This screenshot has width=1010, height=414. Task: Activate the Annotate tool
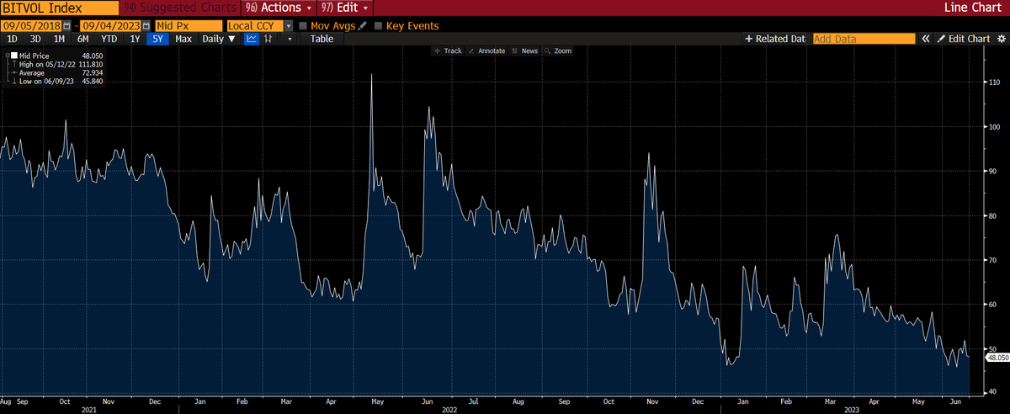pyautogui.click(x=487, y=50)
